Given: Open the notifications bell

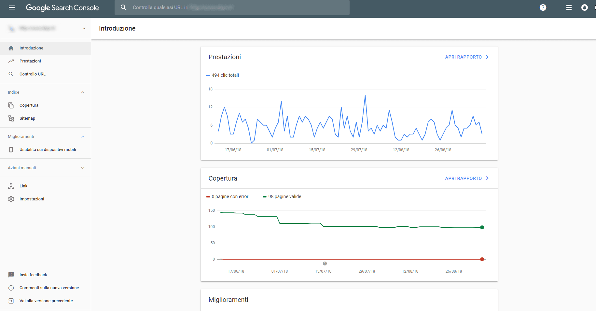Looking at the screenshot, I should [x=584, y=7].
